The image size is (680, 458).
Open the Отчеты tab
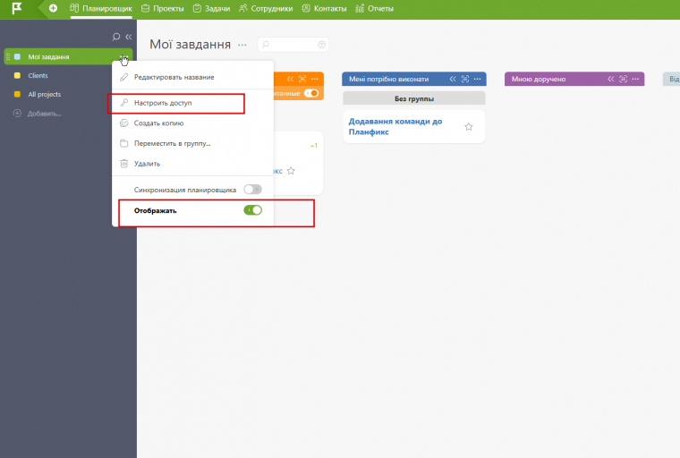pos(374,9)
